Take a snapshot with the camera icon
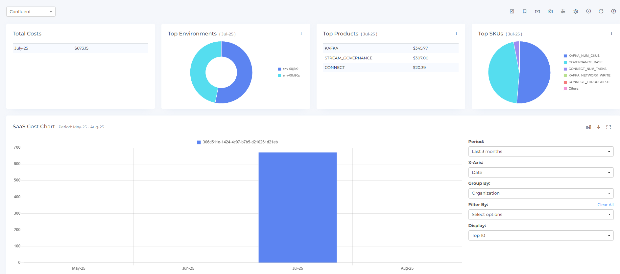 [550, 11]
